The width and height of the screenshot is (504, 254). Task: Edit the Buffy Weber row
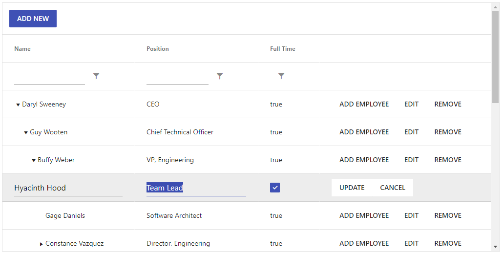pyautogui.click(x=411, y=160)
